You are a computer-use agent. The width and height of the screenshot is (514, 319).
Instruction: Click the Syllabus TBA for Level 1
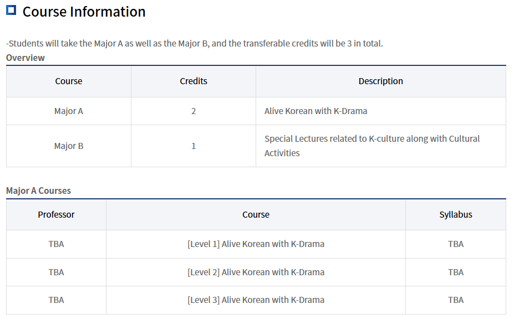pyautogui.click(x=456, y=244)
